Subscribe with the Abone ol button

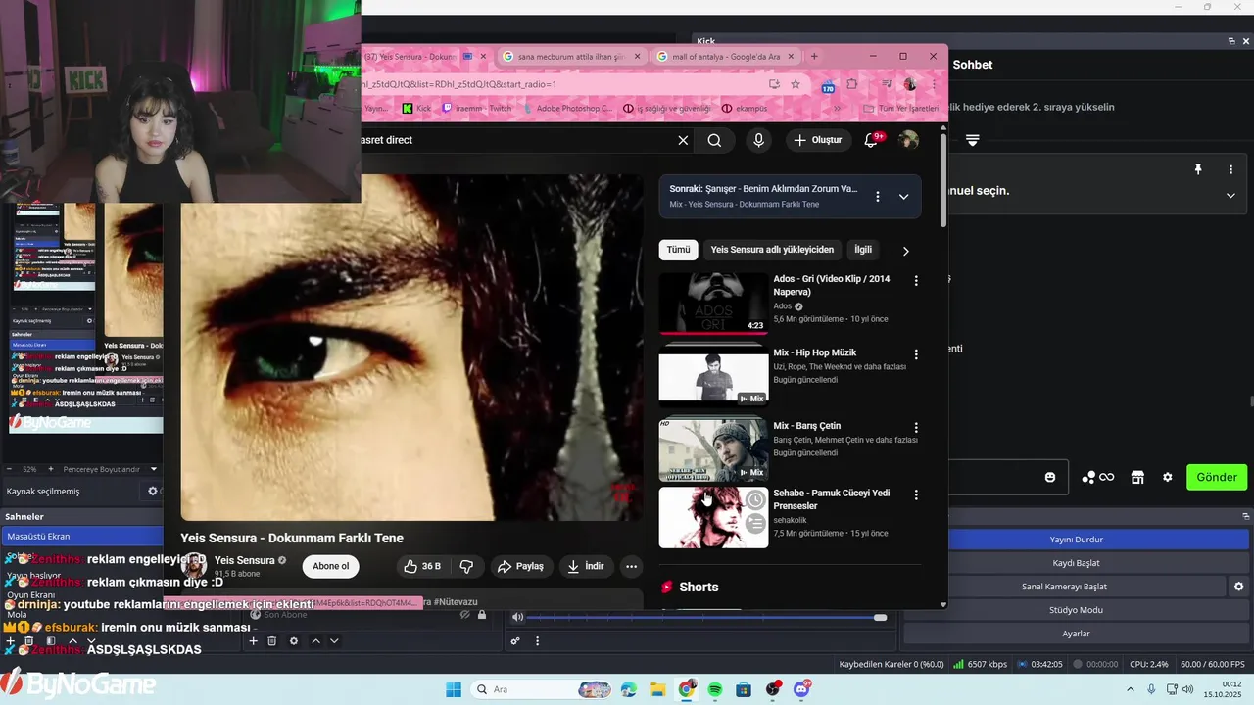point(330,566)
